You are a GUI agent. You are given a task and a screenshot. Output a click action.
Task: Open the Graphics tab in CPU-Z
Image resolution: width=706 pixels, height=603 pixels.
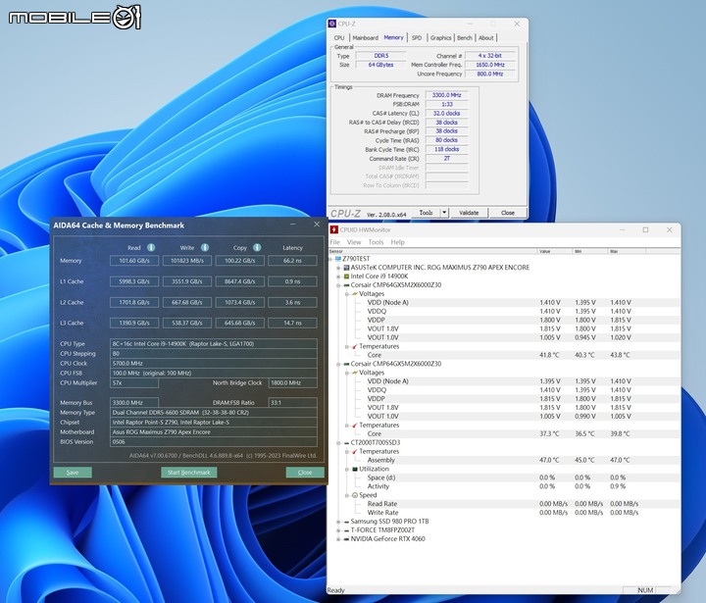441,38
